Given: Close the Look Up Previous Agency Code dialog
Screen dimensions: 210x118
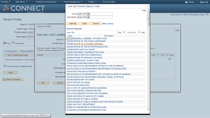Looking at the screenshot, I should click(148, 6).
